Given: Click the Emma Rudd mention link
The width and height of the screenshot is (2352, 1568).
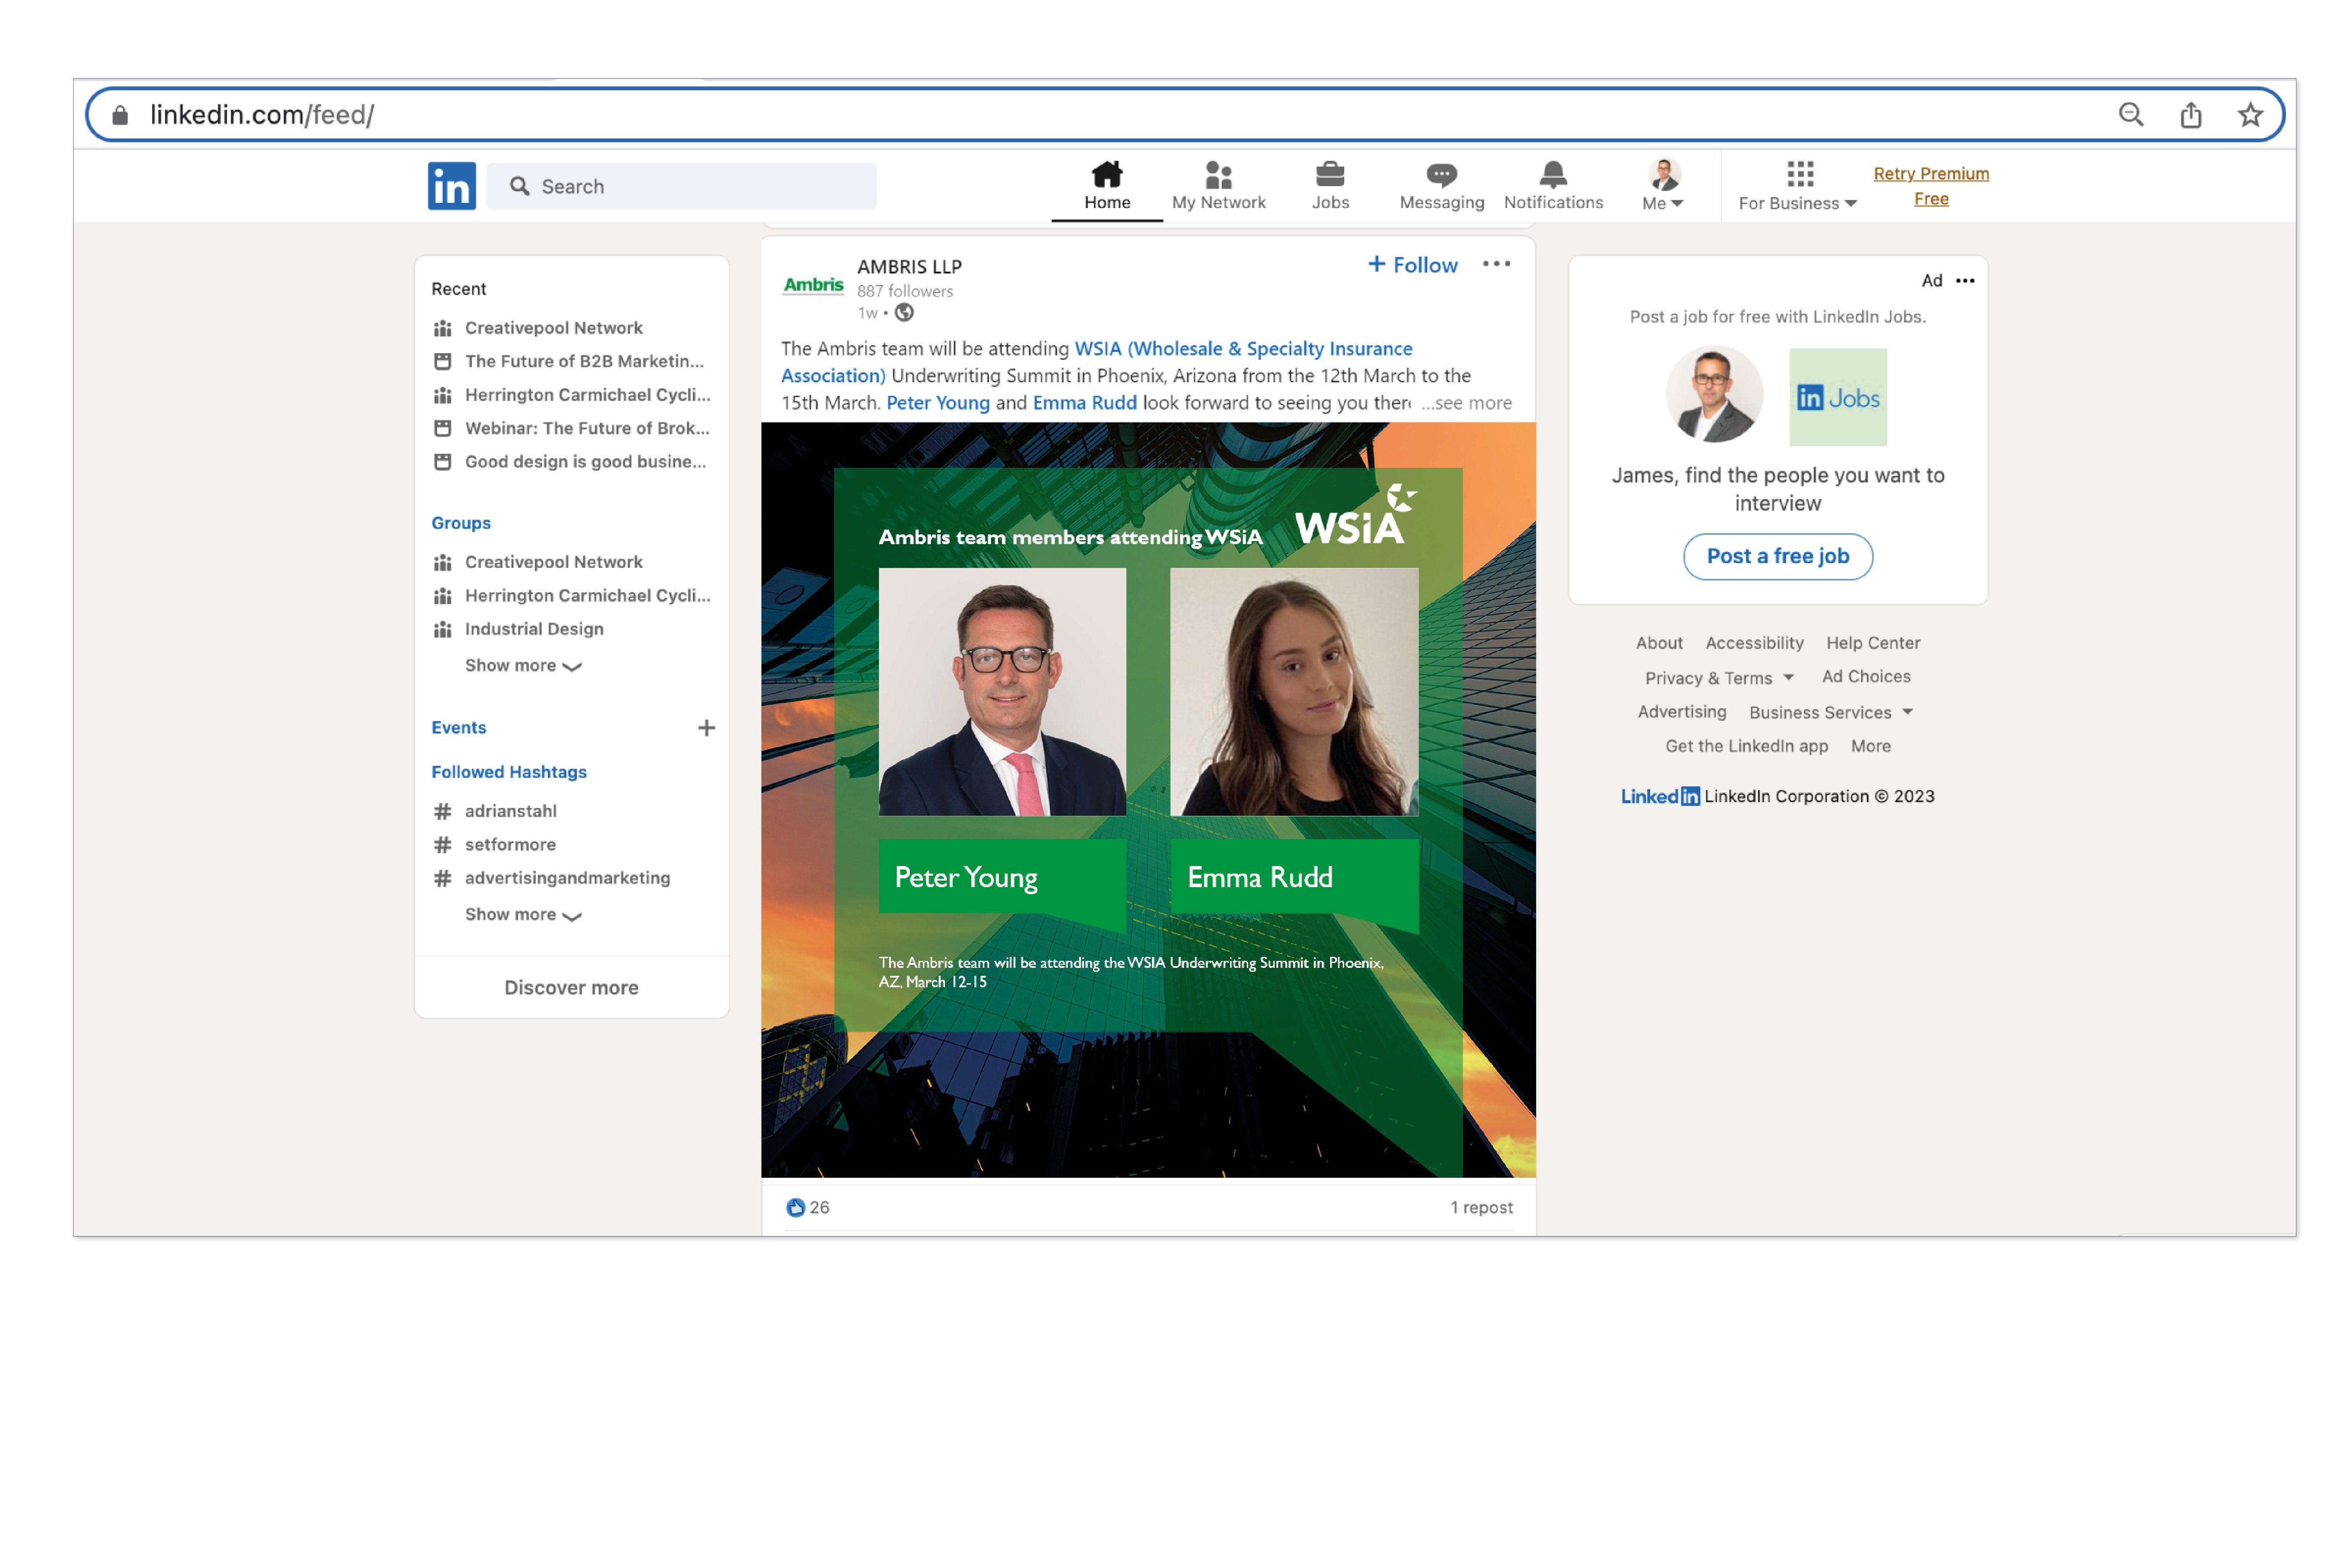Looking at the screenshot, I should 1085,403.
